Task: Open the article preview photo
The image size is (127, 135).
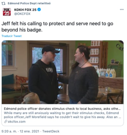Action: click(x=63, y=72)
